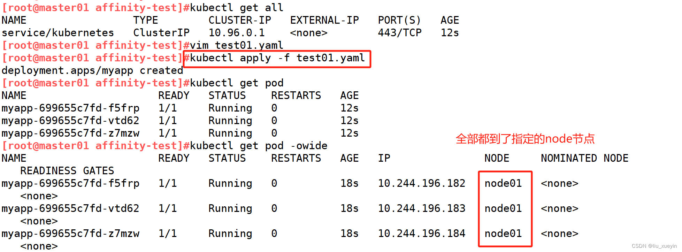Select IP address 10.244.196.184
Screen dimensions: 682x252
click(421, 234)
